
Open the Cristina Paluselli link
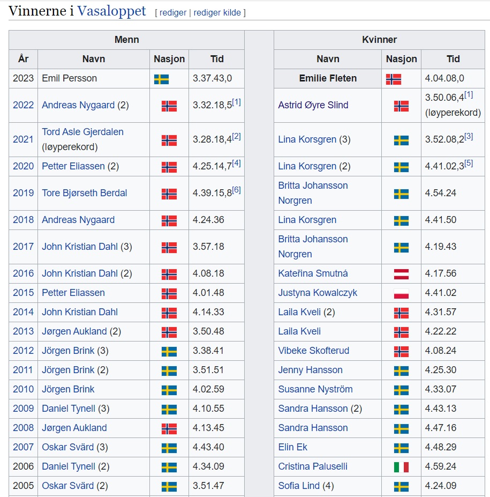coord(313,466)
